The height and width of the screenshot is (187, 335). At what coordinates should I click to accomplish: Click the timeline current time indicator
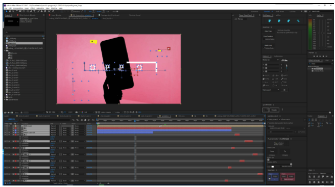click(135, 121)
